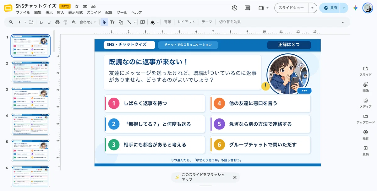Viewport: 377px width, 191px height.
Task: Open the 挿入 menu
Action: 60,13
